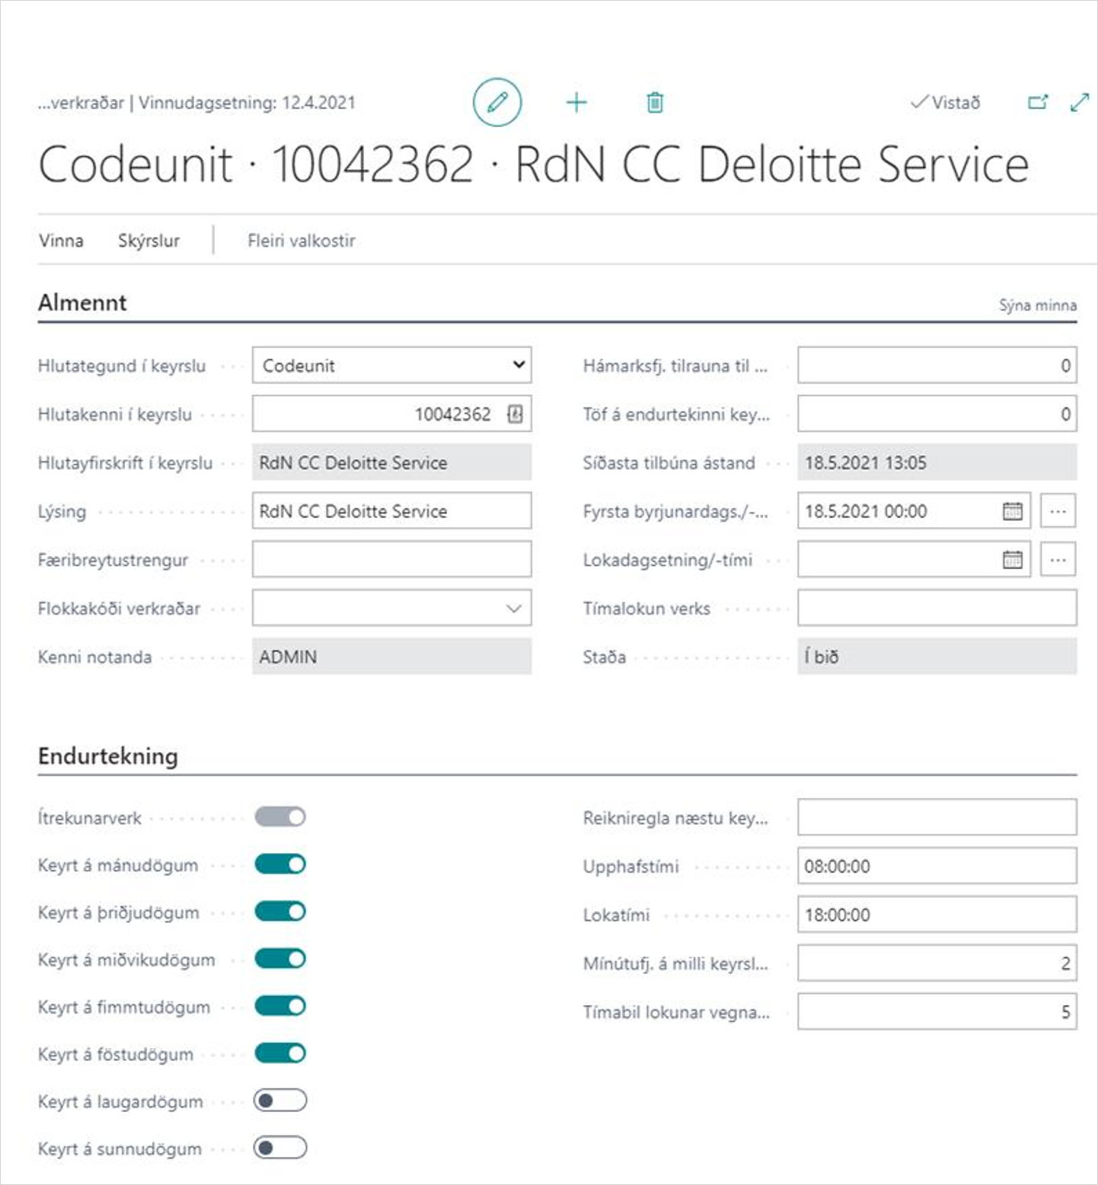This screenshot has width=1098, height=1185.
Task: Click Fyrsta byrjunardags. date value 18.5.2021 00:00
Action: pyautogui.click(x=866, y=511)
